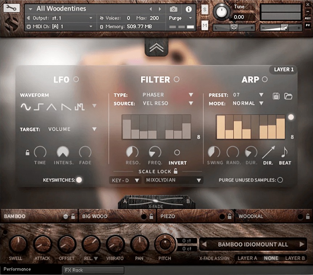Open the instrument info icon
The height and width of the screenshot is (275, 313).
coord(188,9)
